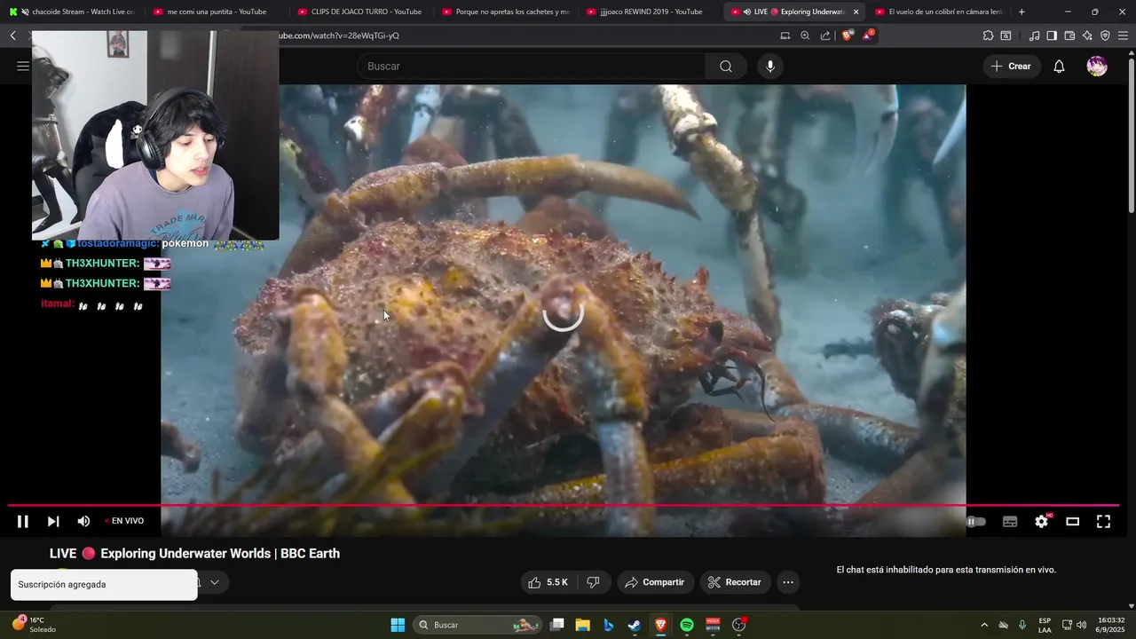Open File Explorer from the taskbar
Image resolution: width=1136 pixels, height=639 pixels.
click(582, 625)
